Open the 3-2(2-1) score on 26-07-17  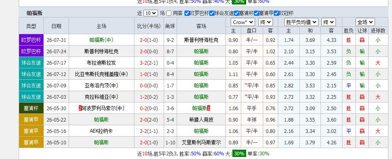pyautogui.click(x=149, y=63)
